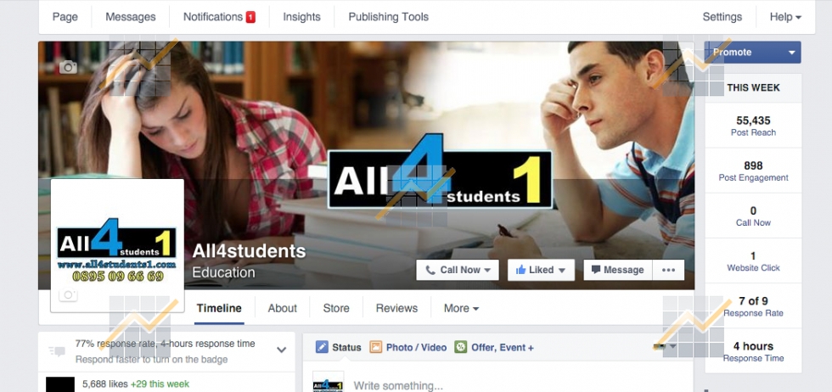This screenshot has width=832, height=392.
Task: Select the About tab
Action: [x=282, y=308]
